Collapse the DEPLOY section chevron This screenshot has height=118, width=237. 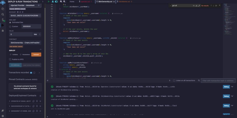40,49
